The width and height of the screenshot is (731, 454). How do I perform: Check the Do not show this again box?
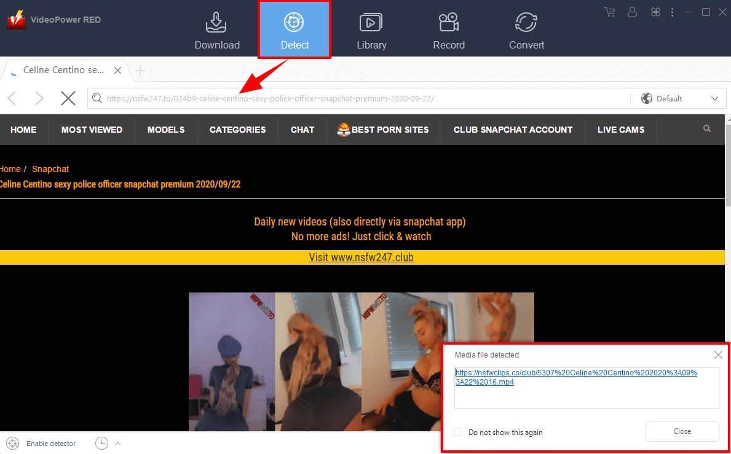458,432
